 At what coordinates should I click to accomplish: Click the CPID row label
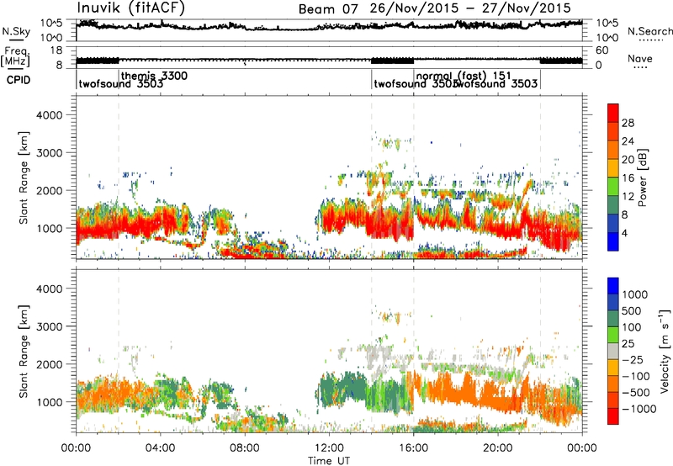(x=19, y=80)
